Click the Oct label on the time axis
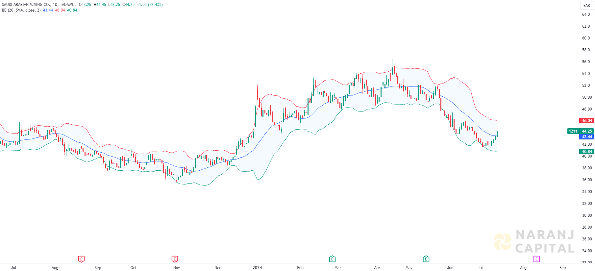The height and width of the screenshot is (271, 595). point(134,268)
